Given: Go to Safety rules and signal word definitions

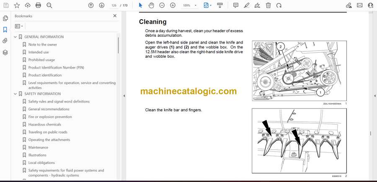Looking at the screenshot, I should [59, 102].
